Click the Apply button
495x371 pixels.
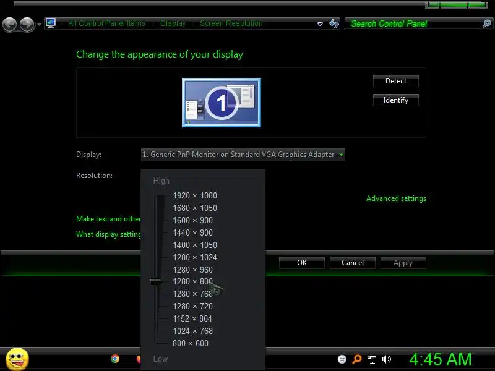click(x=403, y=263)
